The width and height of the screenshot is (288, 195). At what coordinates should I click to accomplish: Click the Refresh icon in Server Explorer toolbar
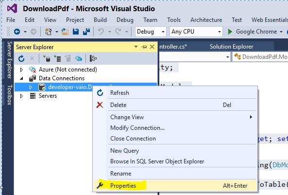[21, 58]
